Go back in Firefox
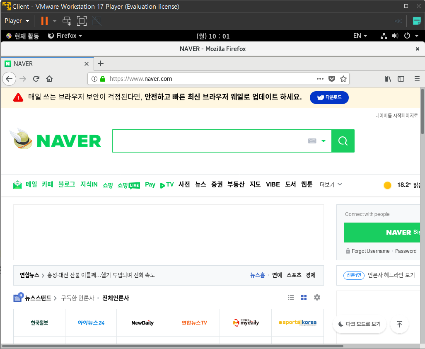Screen dimensions: 425x349 (9, 79)
